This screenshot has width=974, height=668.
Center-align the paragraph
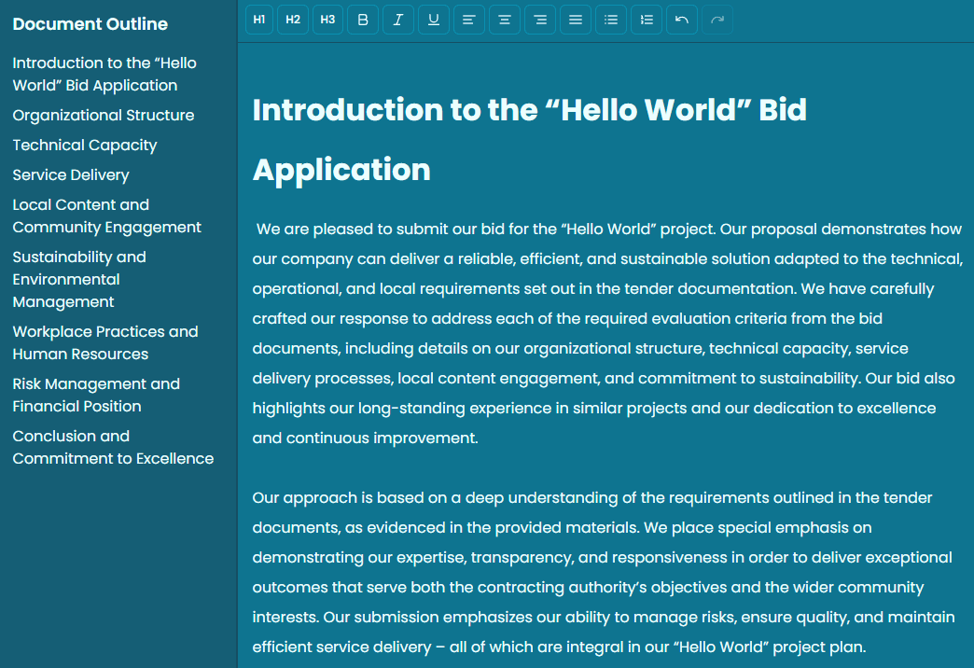click(x=504, y=19)
